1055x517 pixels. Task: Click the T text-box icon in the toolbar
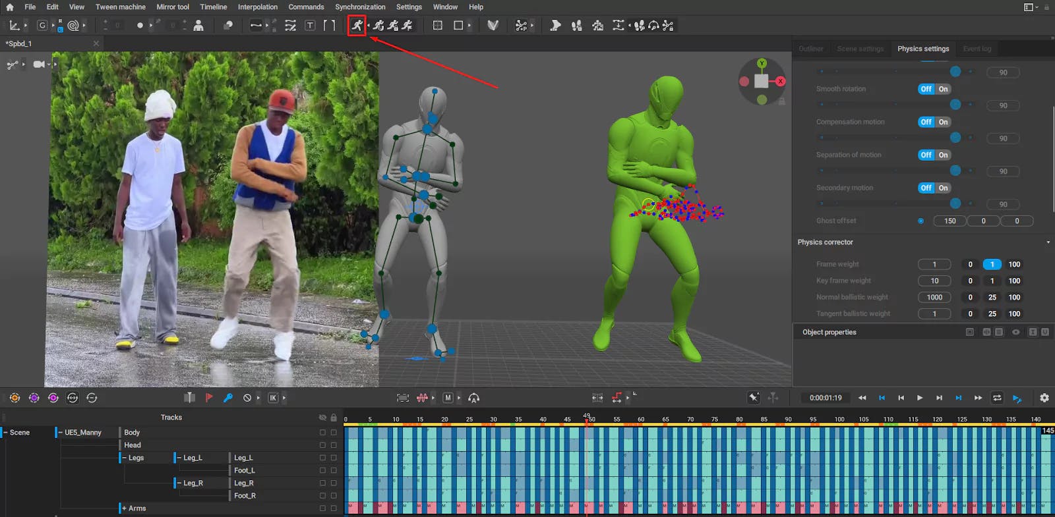(310, 26)
